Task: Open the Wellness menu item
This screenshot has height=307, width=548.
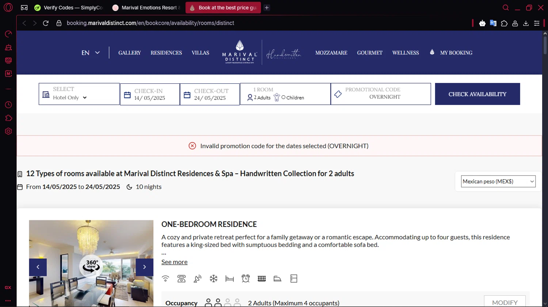Action: click(x=406, y=53)
